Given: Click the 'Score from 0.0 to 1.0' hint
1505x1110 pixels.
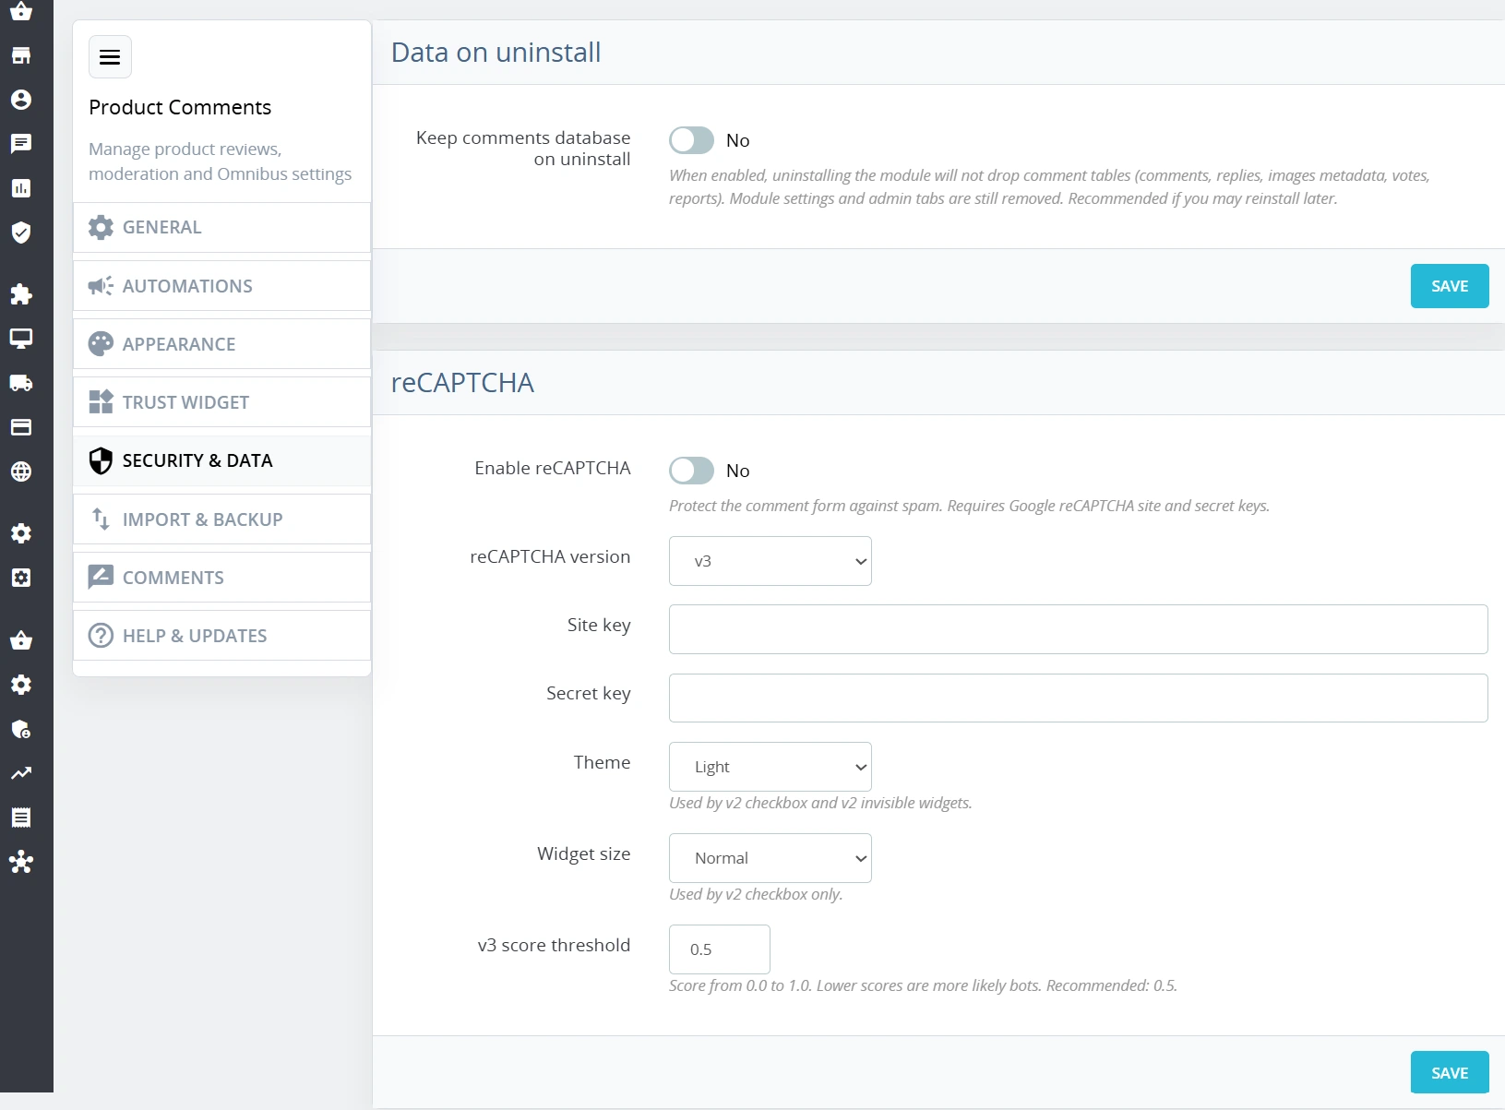Looking at the screenshot, I should tap(923, 985).
